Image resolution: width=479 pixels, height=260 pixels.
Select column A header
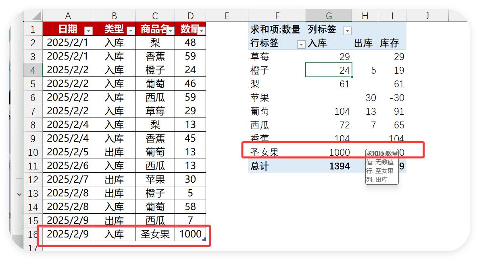(x=68, y=16)
